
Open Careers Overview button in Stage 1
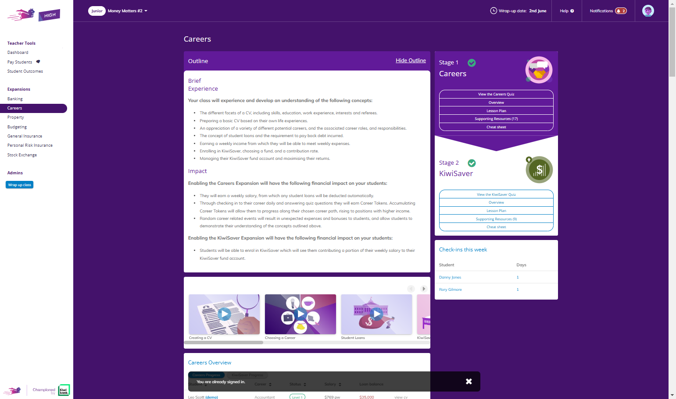click(x=496, y=102)
